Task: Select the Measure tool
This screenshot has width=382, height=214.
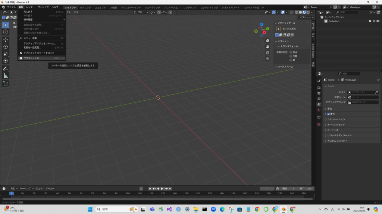Action: 6,75
